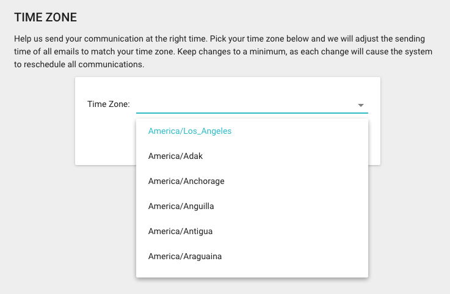Click the Time Zone dropdown arrow

(361, 105)
